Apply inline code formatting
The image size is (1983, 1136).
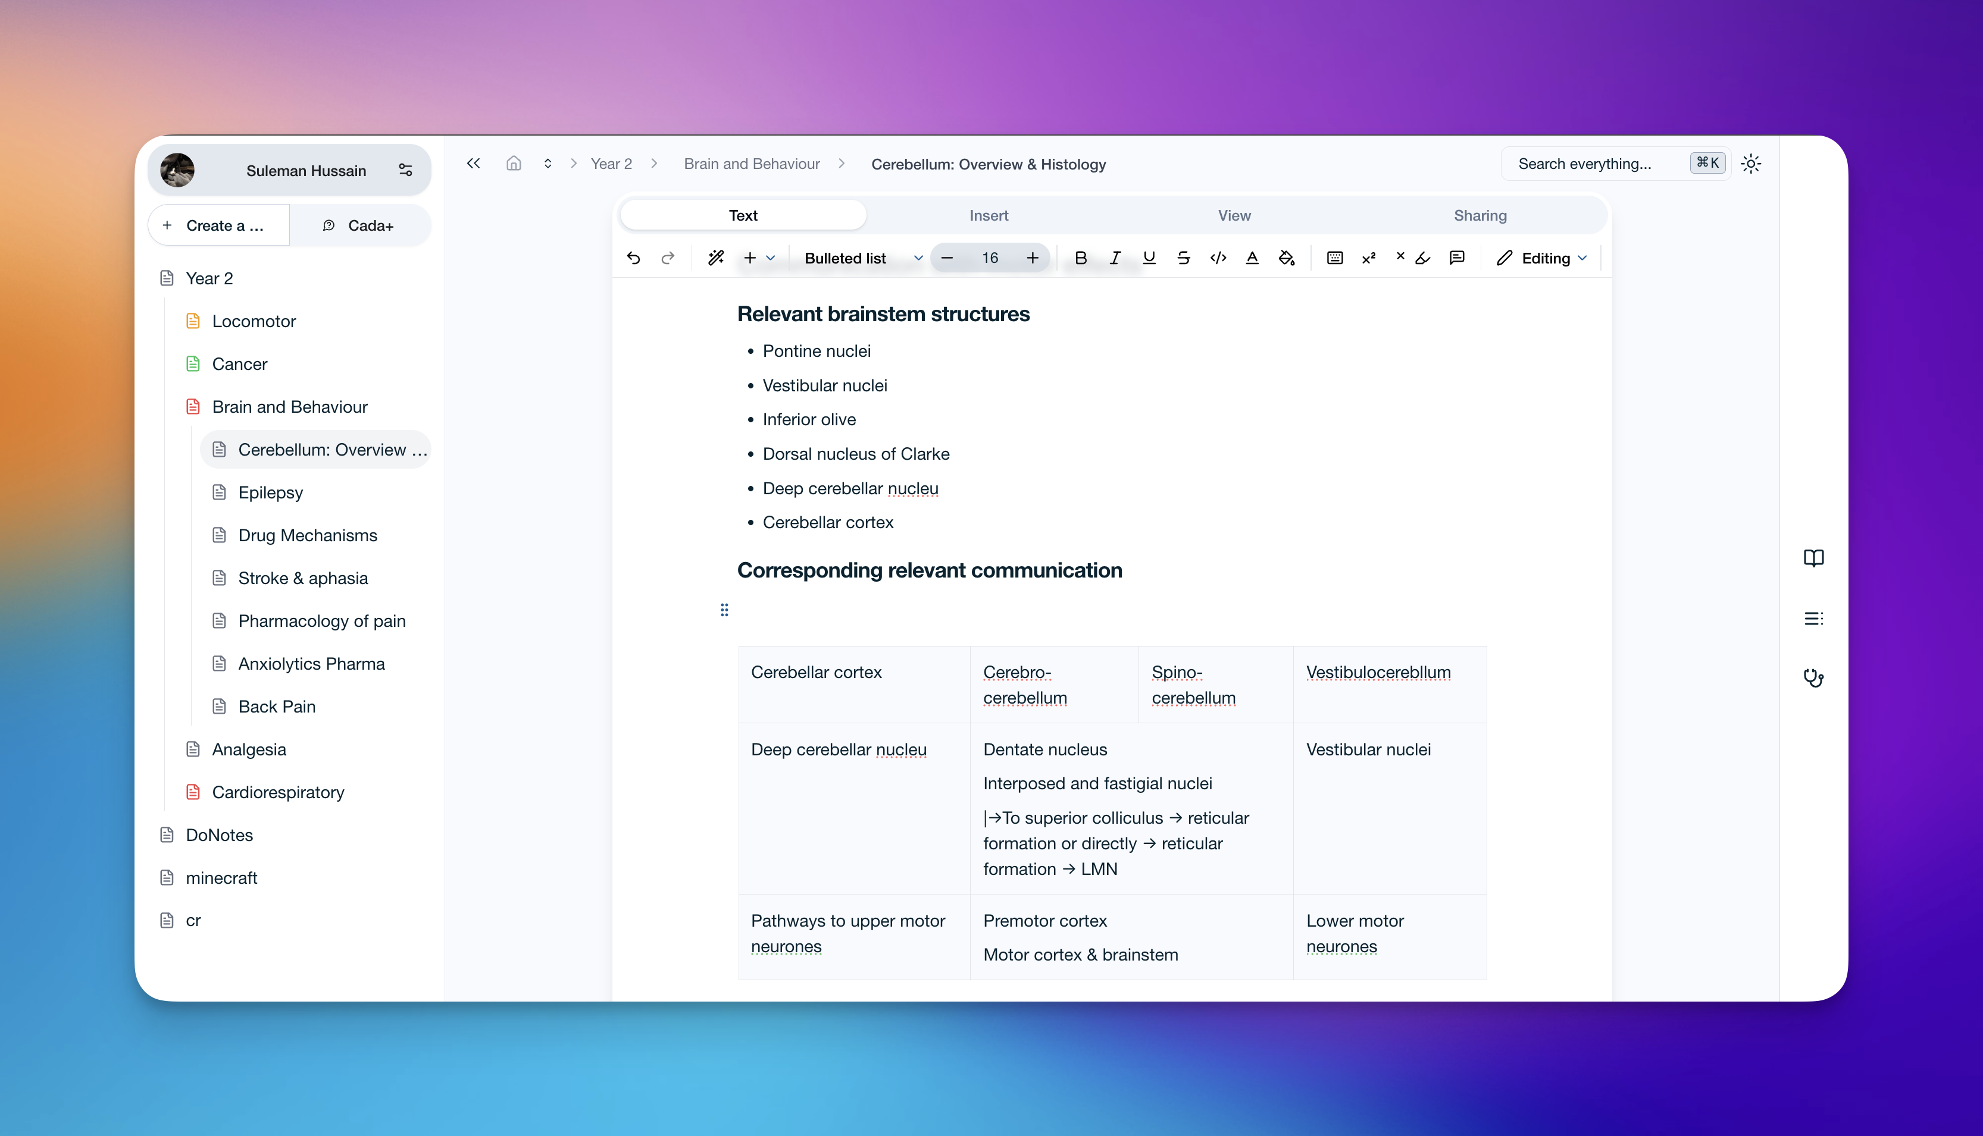pyautogui.click(x=1218, y=258)
